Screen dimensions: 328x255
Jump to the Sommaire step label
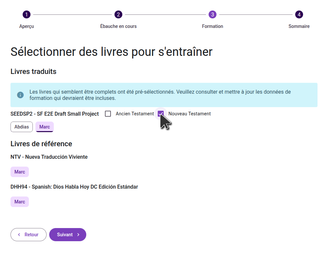click(x=299, y=26)
